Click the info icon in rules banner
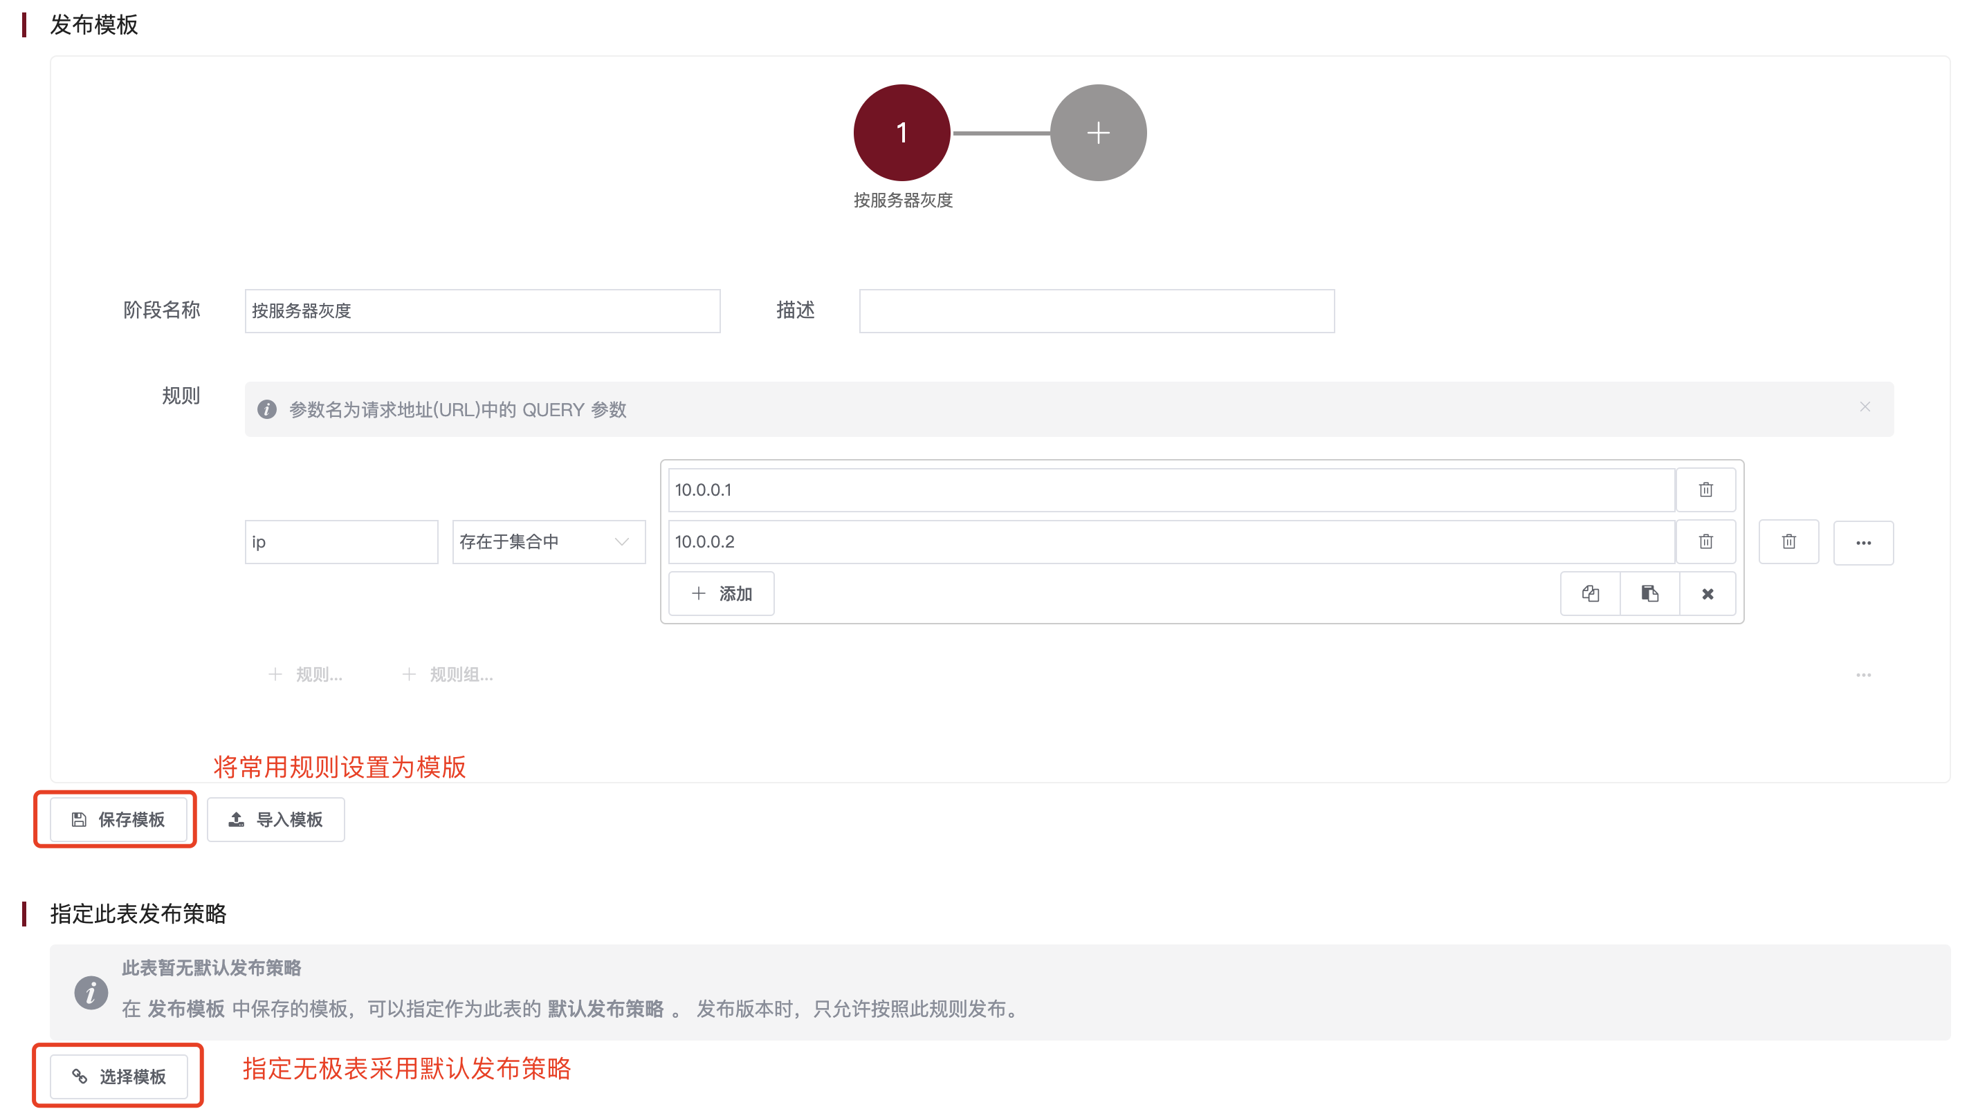Image resolution: width=1987 pixels, height=1109 pixels. 267,409
